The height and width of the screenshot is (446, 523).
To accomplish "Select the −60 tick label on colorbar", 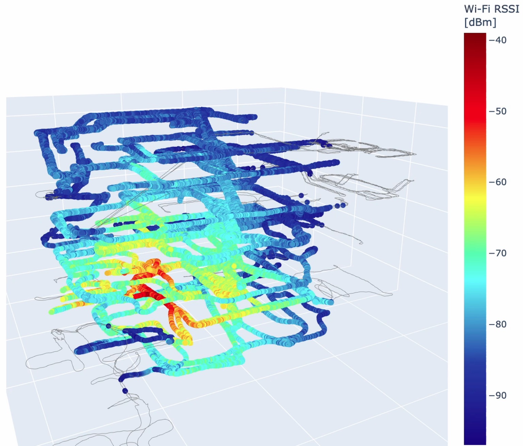I will tap(497, 182).
